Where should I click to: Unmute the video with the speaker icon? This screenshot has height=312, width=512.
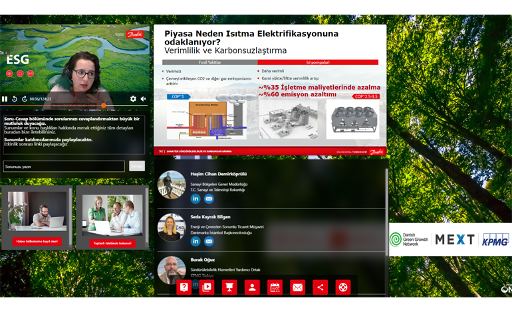click(144, 98)
